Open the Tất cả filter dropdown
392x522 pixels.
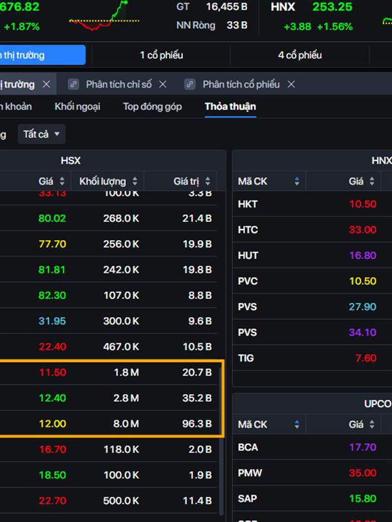click(42, 134)
